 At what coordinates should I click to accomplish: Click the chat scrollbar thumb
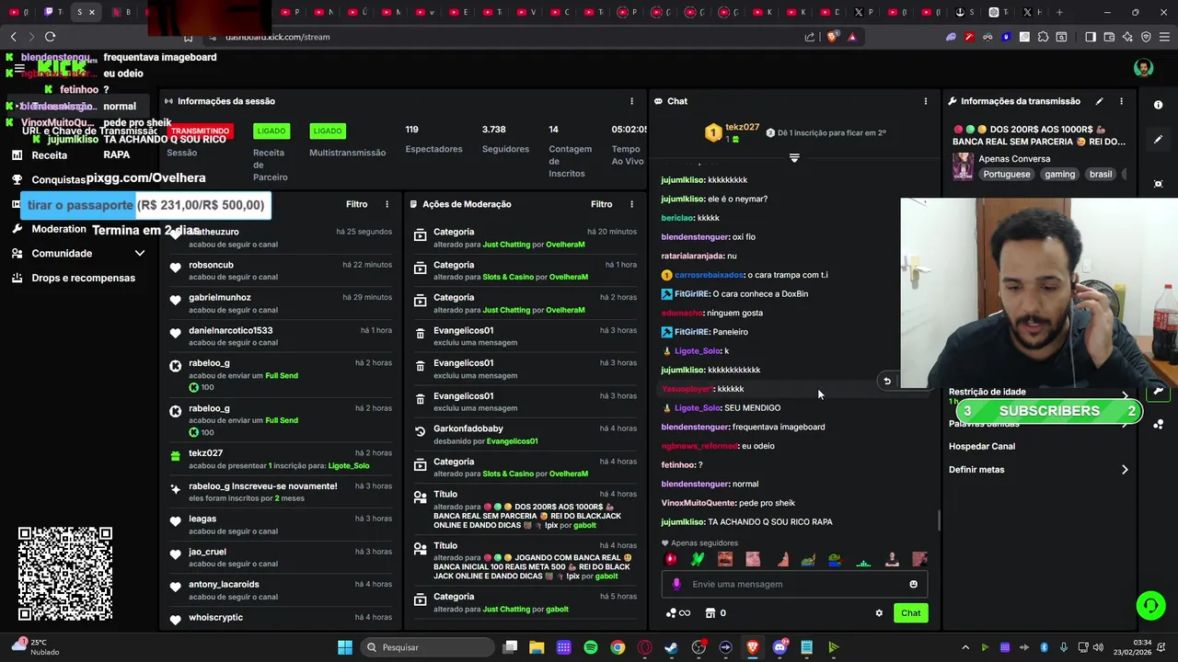(x=939, y=520)
